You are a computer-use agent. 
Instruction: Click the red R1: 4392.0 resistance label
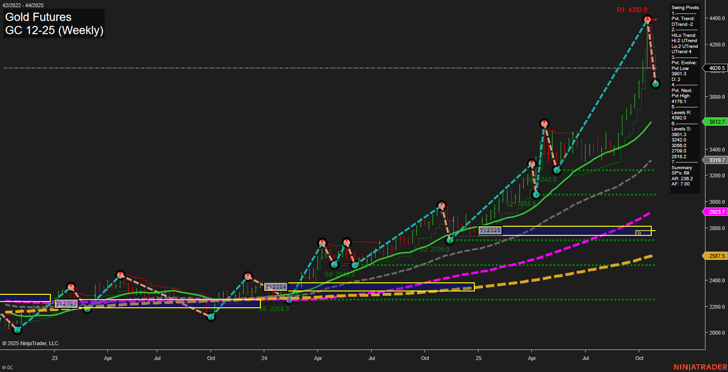coord(632,10)
